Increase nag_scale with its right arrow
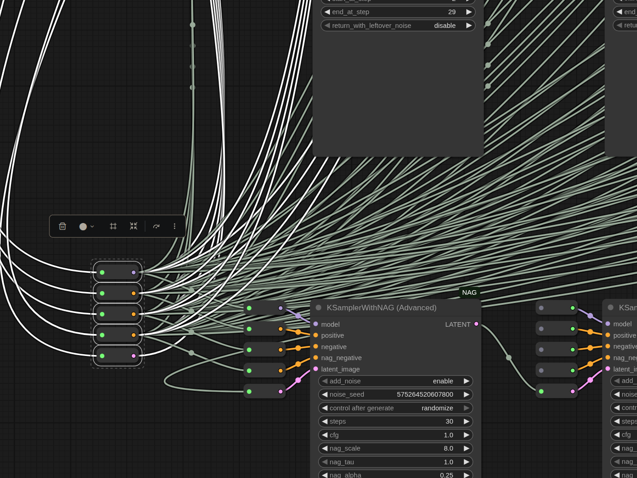The height and width of the screenshot is (478, 637). pyautogui.click(x=467, y=448)
